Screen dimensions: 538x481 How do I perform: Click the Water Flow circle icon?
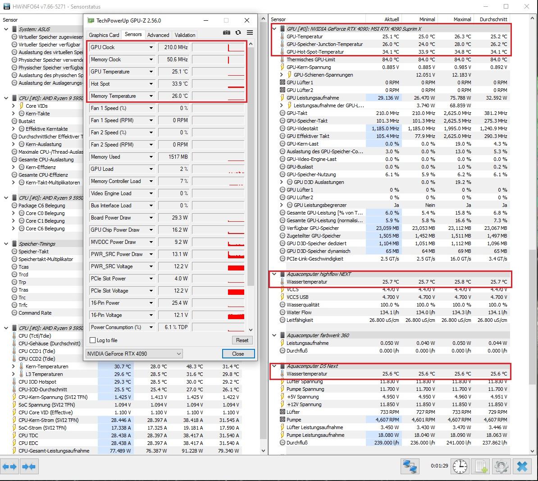(283, 312)
